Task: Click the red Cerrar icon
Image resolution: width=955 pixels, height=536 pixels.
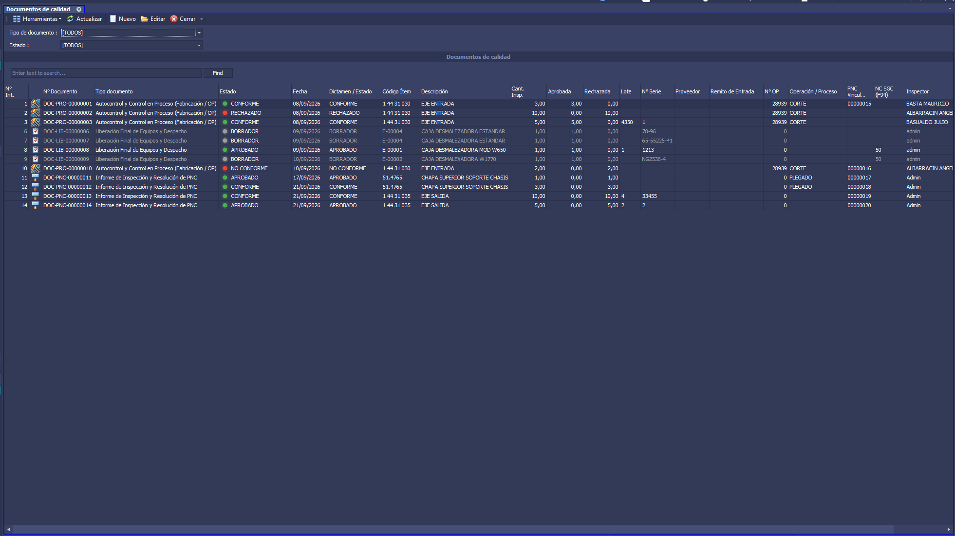Action: coord(174,19)
